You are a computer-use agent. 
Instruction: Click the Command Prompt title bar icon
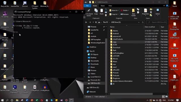point(16,12)
